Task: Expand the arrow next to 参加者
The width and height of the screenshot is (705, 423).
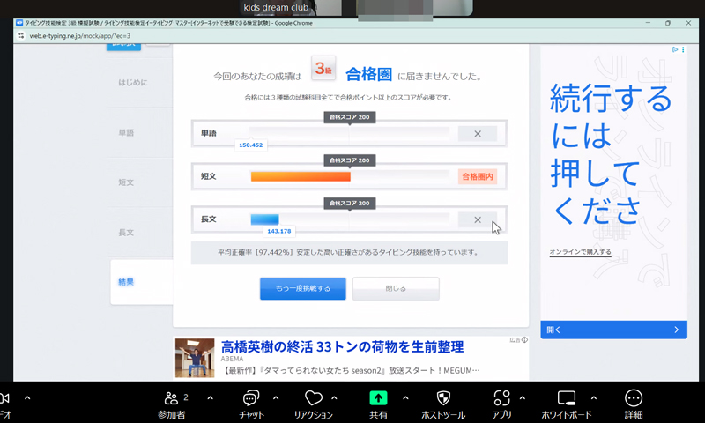Action: [210, 397]
